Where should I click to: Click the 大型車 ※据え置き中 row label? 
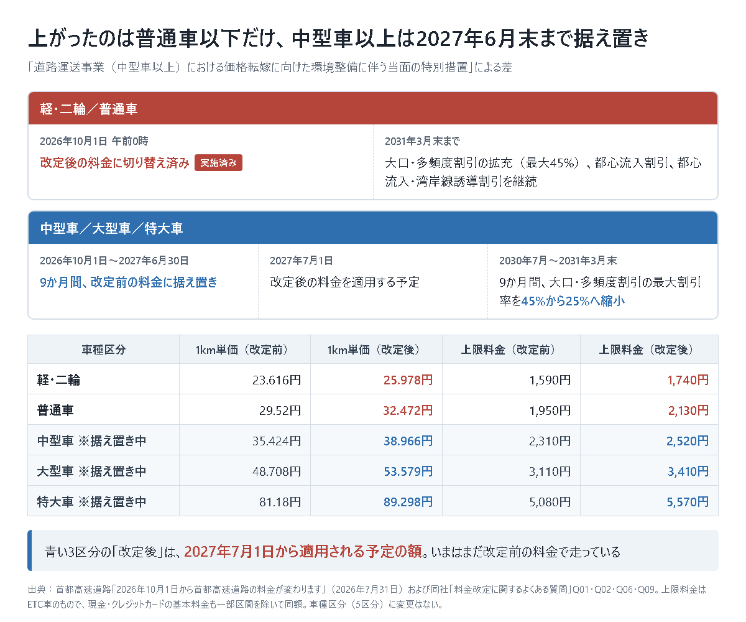click(x=92, y=471)
